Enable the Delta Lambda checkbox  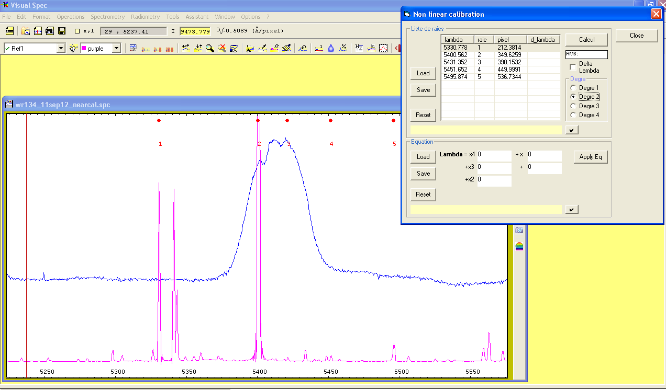pyautogui.click(x=573, y=66)
